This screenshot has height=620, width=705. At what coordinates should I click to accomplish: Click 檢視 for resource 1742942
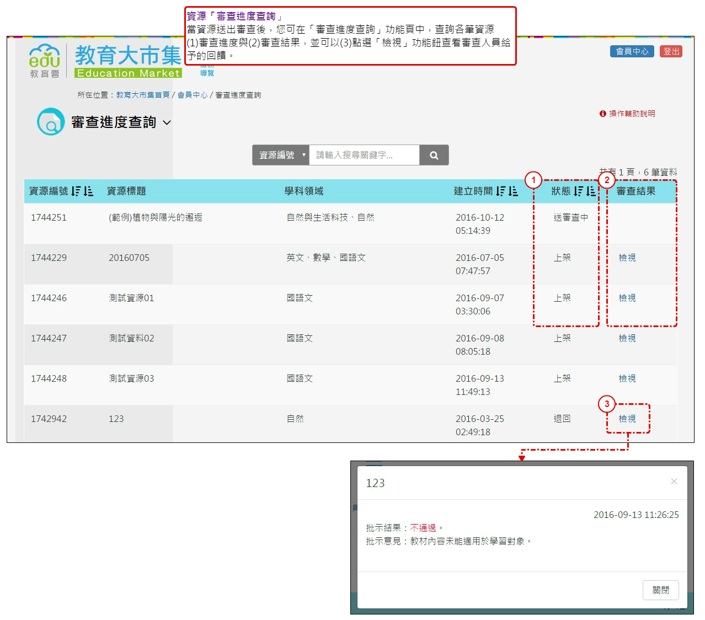627,419
